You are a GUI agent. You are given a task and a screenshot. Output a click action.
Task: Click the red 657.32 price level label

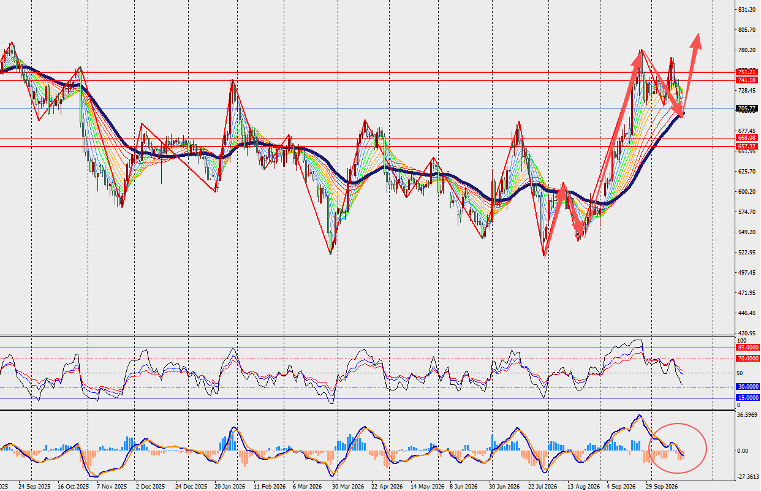(746, 147)
